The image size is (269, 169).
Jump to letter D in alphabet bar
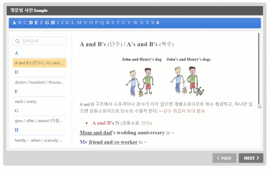click(31, 23)
